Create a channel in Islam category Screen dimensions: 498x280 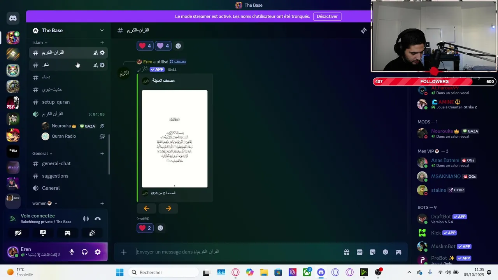click(102, 43)
